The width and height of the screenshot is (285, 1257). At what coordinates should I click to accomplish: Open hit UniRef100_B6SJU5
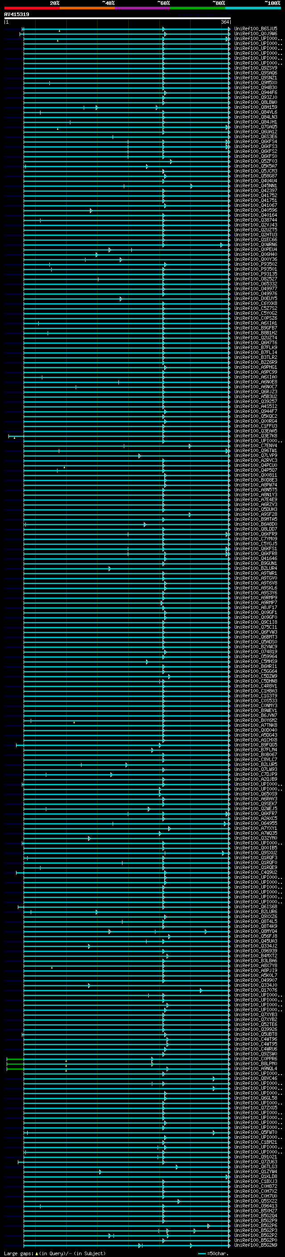(x=256, y=29)
